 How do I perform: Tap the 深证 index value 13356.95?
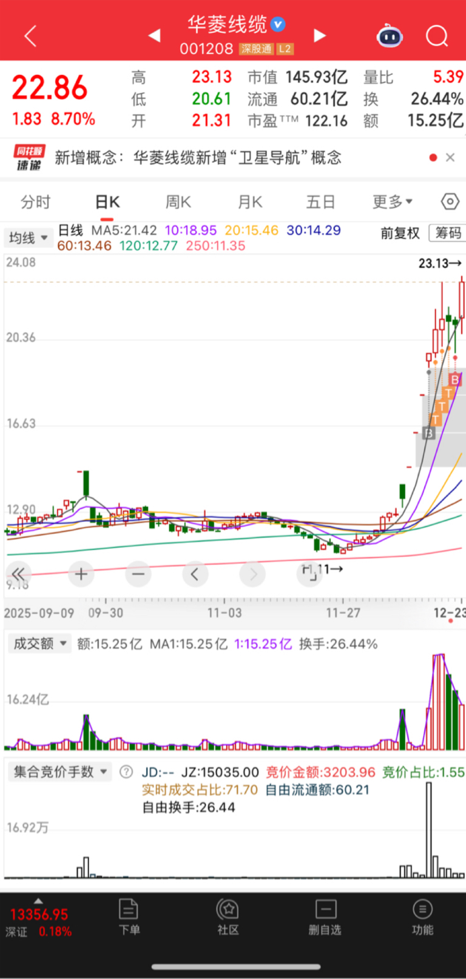pos(39,914)
